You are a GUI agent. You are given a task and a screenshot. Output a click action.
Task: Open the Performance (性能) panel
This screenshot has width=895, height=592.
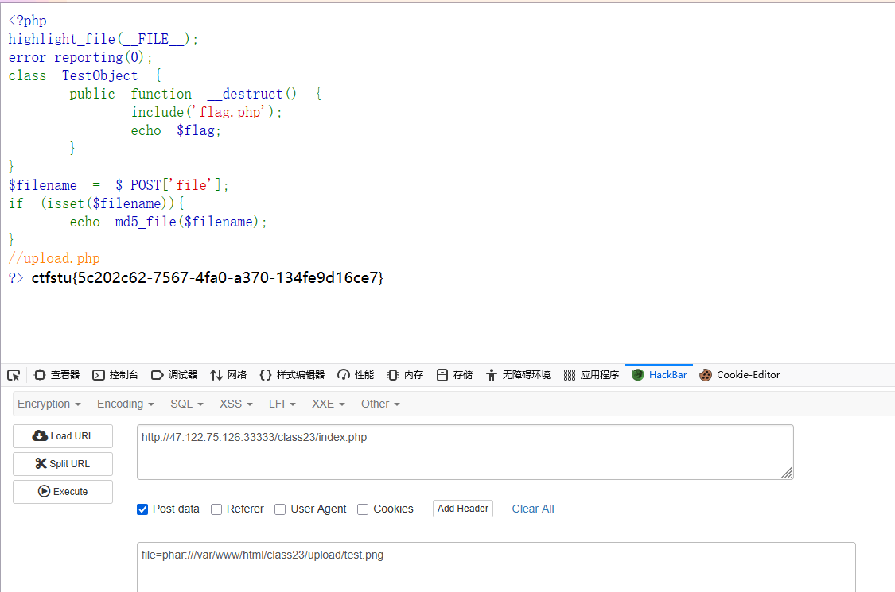356,375
